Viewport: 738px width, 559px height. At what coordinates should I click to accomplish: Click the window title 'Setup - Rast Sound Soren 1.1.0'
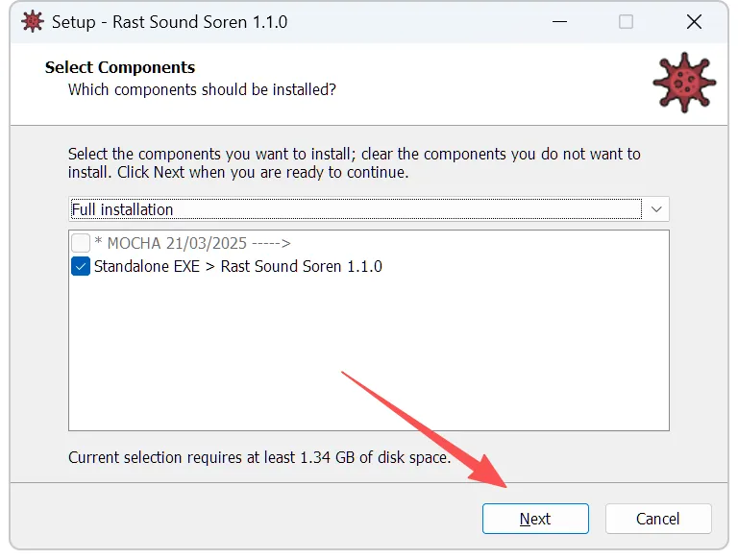169,21
